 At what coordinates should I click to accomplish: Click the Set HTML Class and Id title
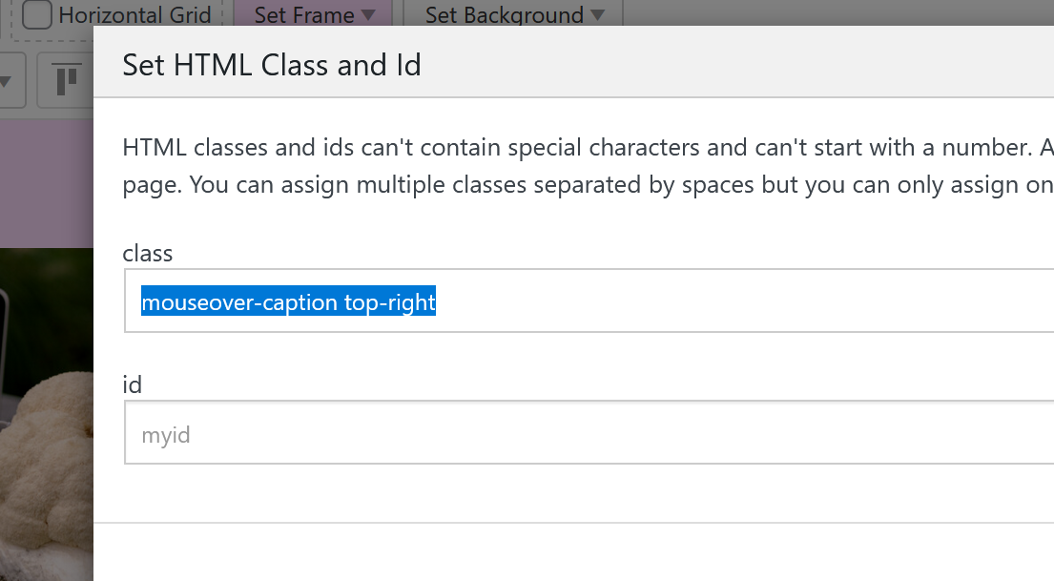pyautogui.click(x=271, y=65)
